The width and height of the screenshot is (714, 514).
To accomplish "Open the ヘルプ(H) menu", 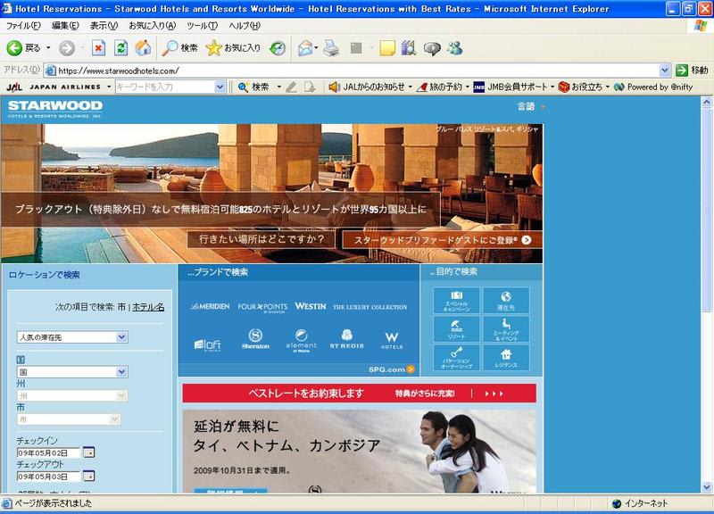I will click(245, 26).
